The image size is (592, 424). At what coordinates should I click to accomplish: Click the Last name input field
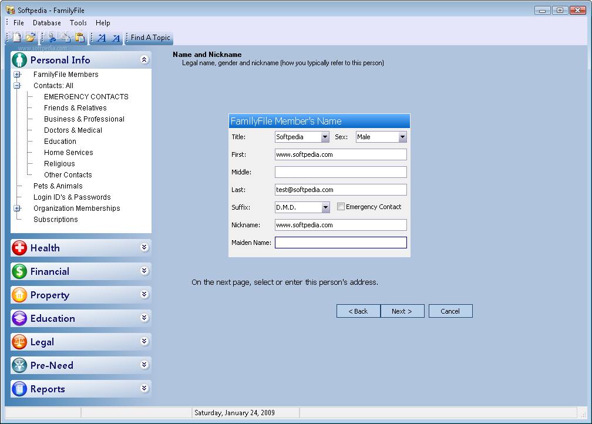coord(341,190)
